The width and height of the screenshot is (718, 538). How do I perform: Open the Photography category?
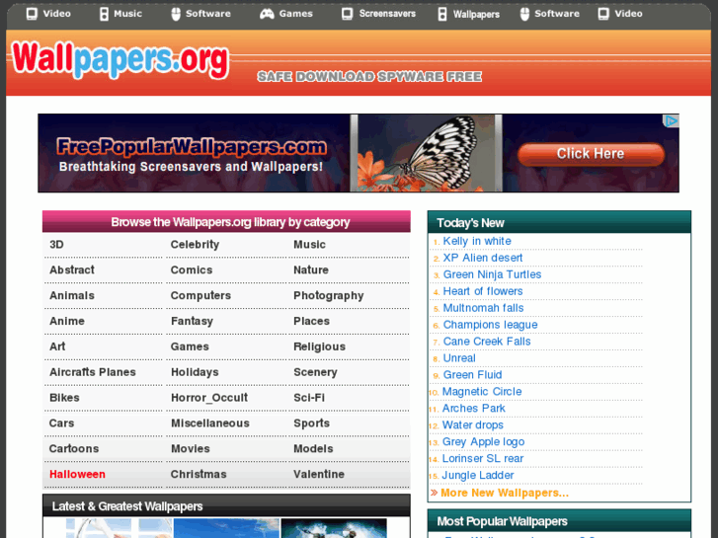(329, 296)
